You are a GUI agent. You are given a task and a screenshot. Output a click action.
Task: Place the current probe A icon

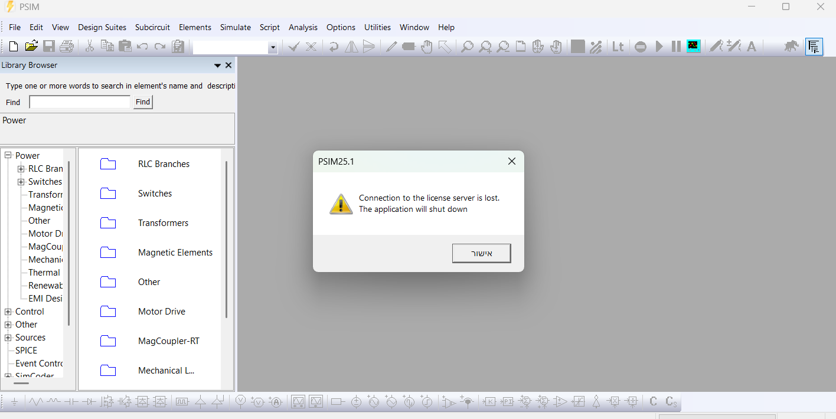(276, 402)
